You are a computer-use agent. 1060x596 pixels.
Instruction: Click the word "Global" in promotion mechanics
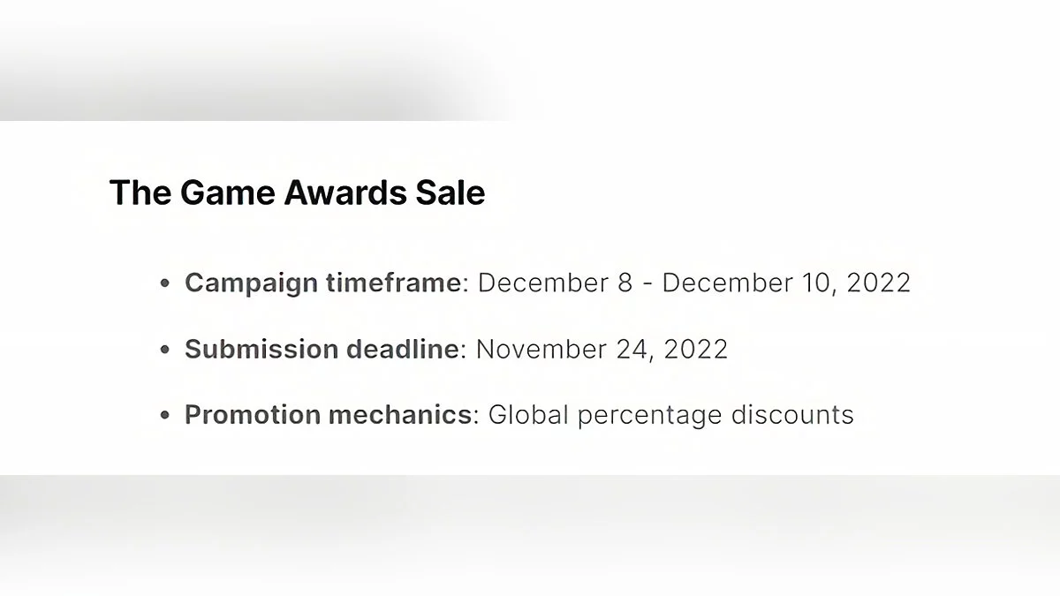click(x=526, y=414)
